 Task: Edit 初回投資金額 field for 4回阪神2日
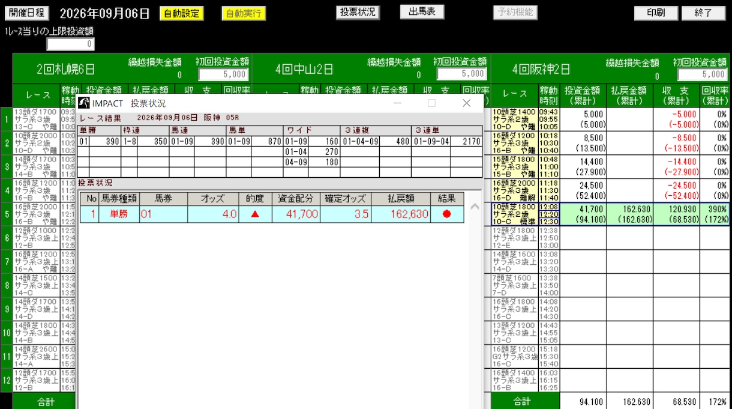coord(703,74)
